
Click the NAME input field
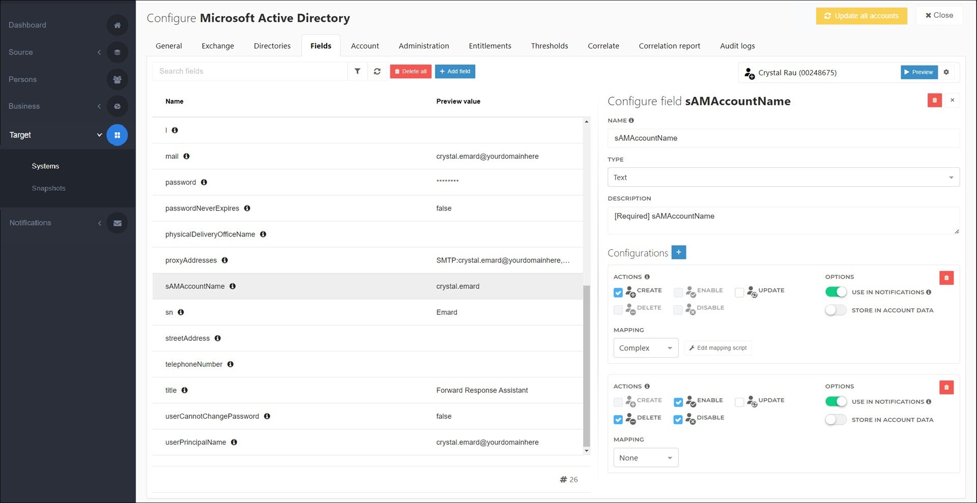click(x=783, y=138)
